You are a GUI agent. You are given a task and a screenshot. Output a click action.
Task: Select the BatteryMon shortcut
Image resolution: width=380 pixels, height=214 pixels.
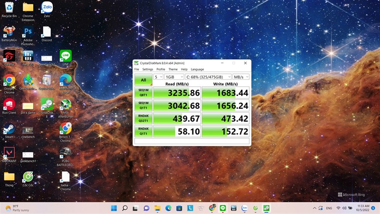coord(9,34)
